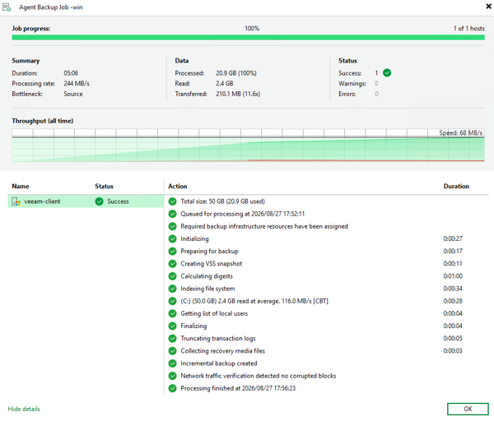The height and width of the screenshot is (421, 494).
Task: Click the Success text for veeam-client
Action: tap(118, 201)
